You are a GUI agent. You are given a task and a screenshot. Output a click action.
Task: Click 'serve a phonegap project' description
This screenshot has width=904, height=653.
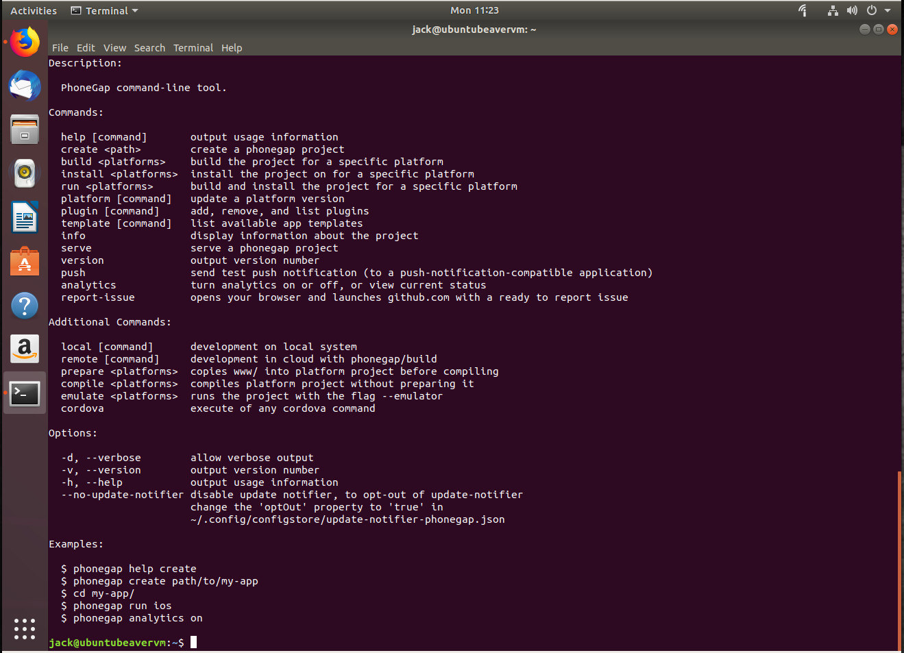point(264,248)
